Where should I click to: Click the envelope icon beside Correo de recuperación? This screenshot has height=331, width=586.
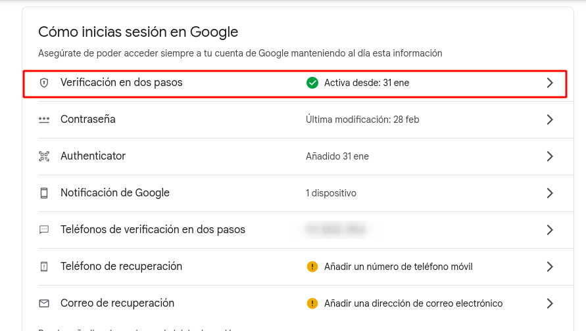coord(44,303)
